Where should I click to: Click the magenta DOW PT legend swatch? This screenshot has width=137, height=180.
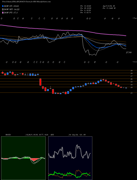(x=3, y=13)
